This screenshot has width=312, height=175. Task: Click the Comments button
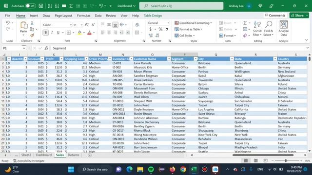[x=275, y=15]
